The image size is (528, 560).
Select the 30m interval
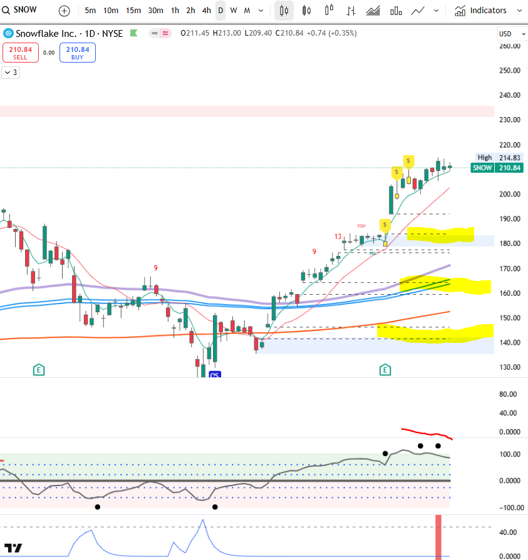(x=155, y=11)
